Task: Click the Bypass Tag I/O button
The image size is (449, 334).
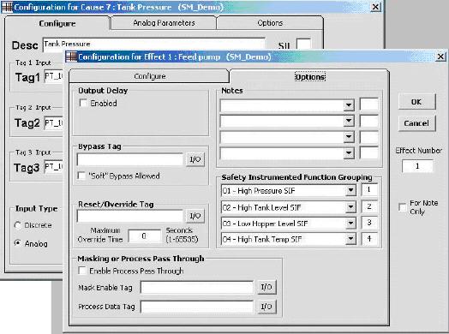Action: (x=195, y=159)
